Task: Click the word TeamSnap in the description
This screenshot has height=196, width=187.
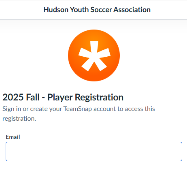Action: 78,109
